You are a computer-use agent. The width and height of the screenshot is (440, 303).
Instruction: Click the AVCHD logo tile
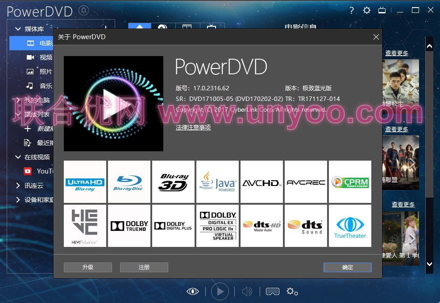262,182
